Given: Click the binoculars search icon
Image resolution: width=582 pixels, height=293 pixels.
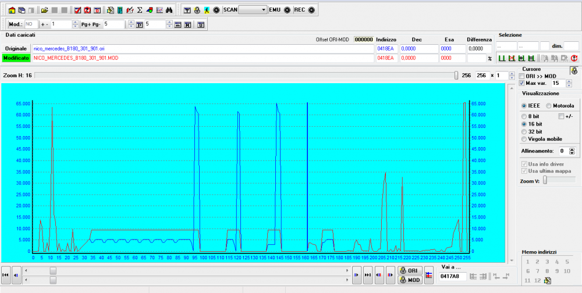Looking at the screenshot, I should point(169,10).
